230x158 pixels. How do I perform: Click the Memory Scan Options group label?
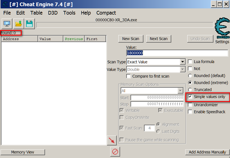pyautogui.click(x=140, y=84)
